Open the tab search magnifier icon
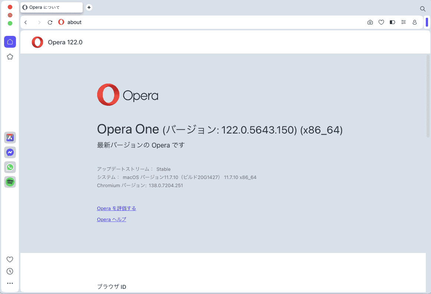Screen dimensions: 431x294 pos(423,9)
